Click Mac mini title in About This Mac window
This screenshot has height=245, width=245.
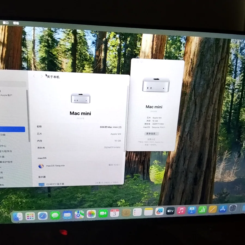click(x=154, y=107)
